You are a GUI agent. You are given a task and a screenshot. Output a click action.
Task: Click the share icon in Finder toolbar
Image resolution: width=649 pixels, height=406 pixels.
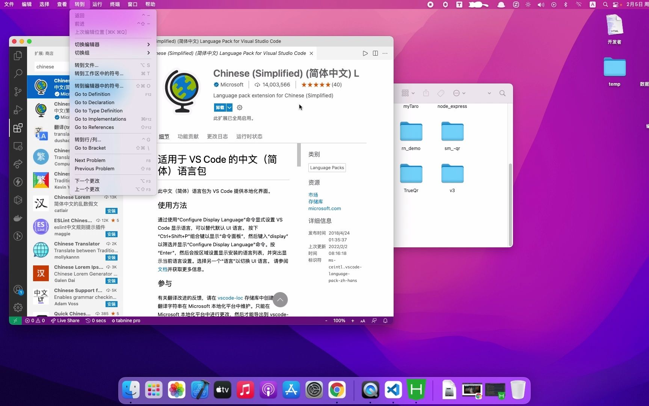coord(426,93)
